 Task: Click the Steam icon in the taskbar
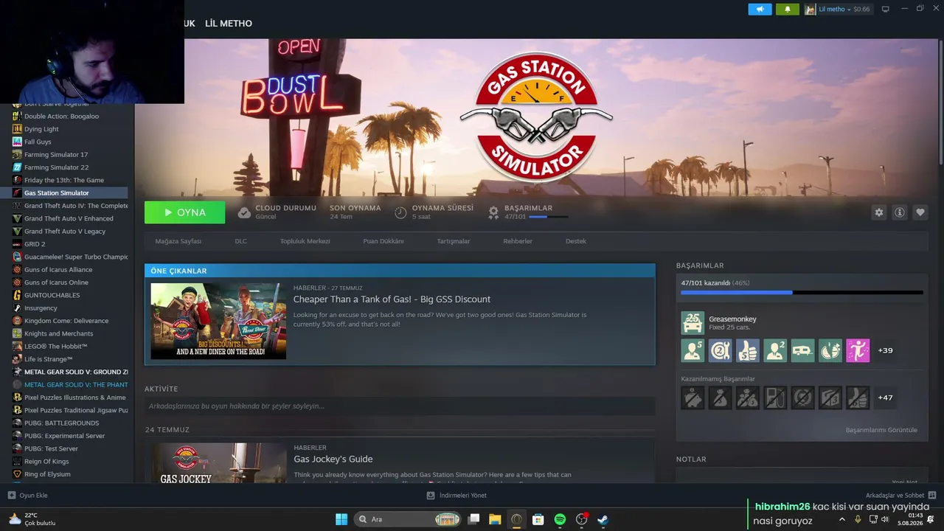[x=603, y=519]
